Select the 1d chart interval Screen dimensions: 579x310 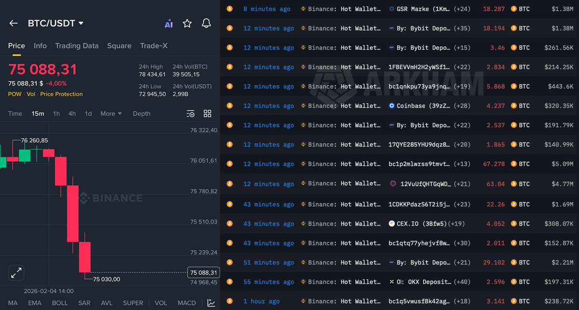[88, 114]
